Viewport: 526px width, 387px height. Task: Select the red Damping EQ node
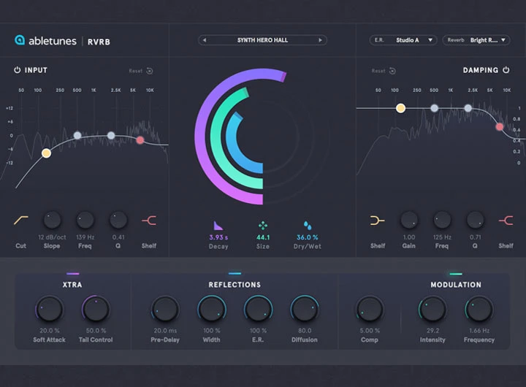point(500,126)
